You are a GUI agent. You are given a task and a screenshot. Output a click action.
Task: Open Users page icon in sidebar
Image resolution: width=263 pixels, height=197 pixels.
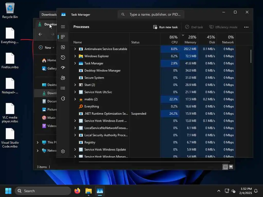pyautogui.click(x=63, y=78)
